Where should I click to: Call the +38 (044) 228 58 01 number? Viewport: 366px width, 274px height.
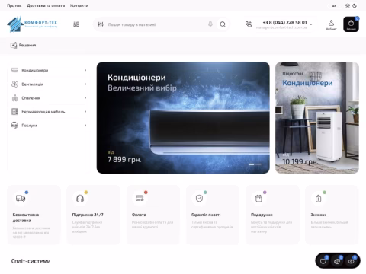pyautogui.click(x=284, y=22)
